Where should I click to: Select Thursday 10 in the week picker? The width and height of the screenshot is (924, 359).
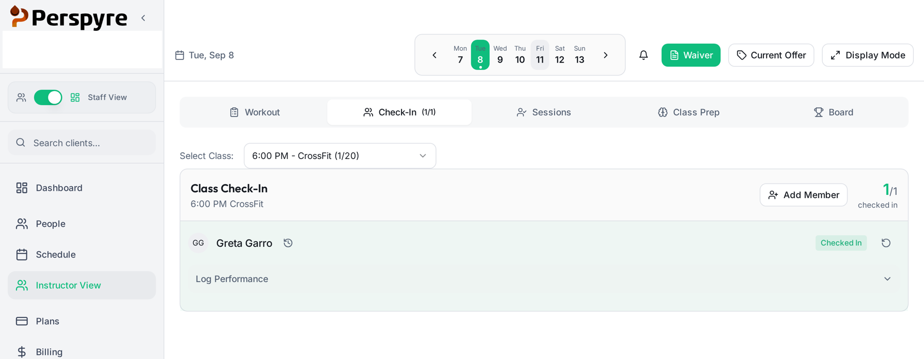click(x=520, y=55)
